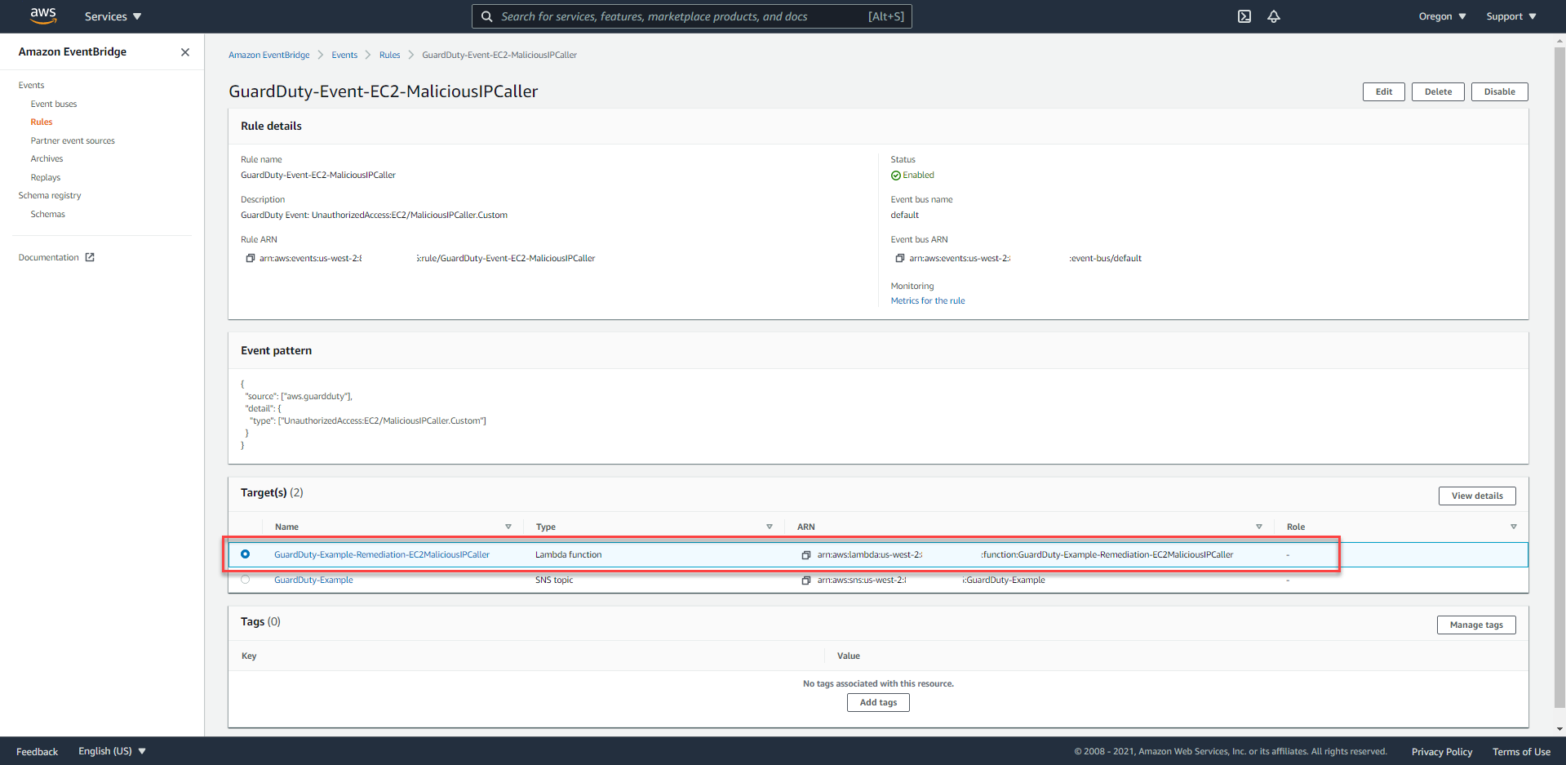Click the Documentation external link icon
This screenshot has height=765, width=1566.
(x=90, y=257)
